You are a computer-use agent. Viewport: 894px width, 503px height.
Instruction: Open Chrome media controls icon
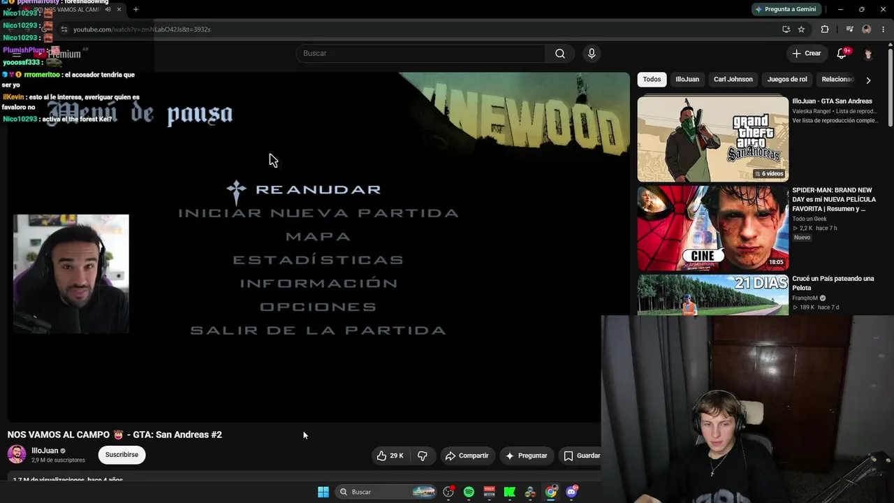point(849,29)
